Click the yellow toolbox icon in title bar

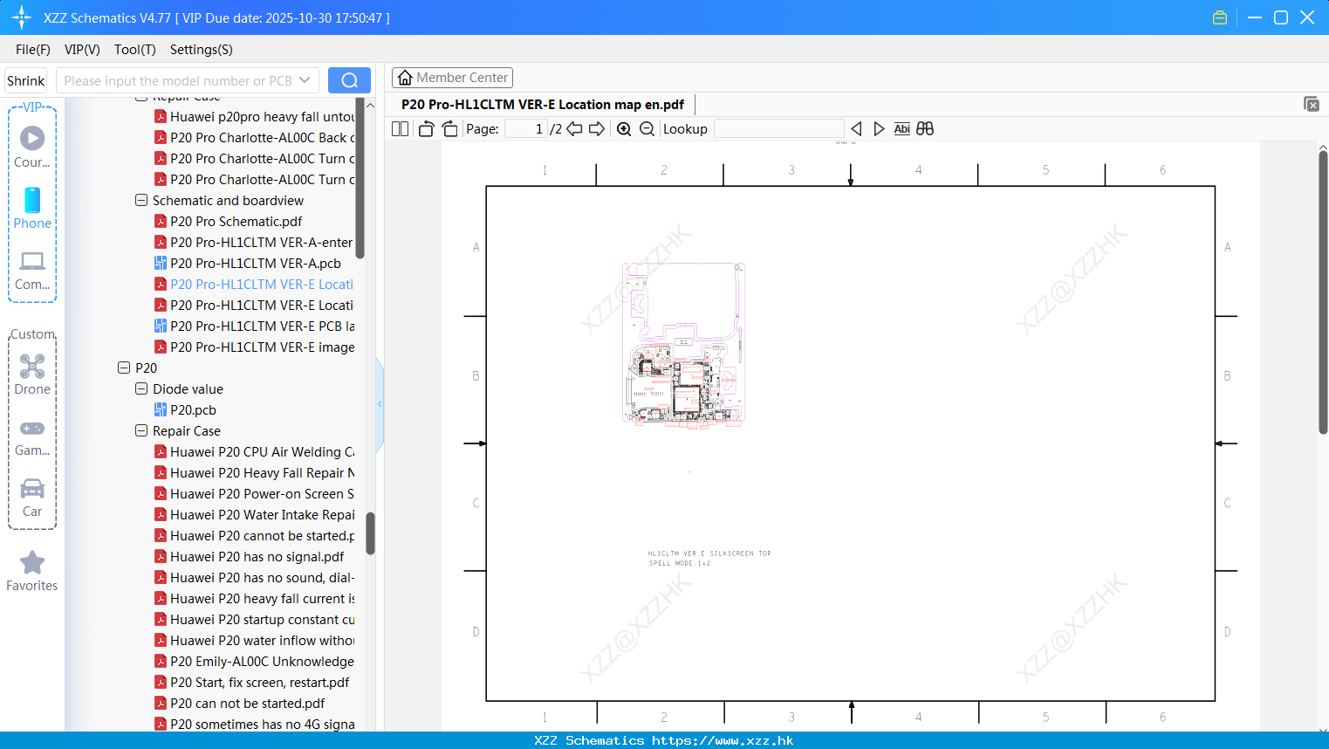(1220, 17)
